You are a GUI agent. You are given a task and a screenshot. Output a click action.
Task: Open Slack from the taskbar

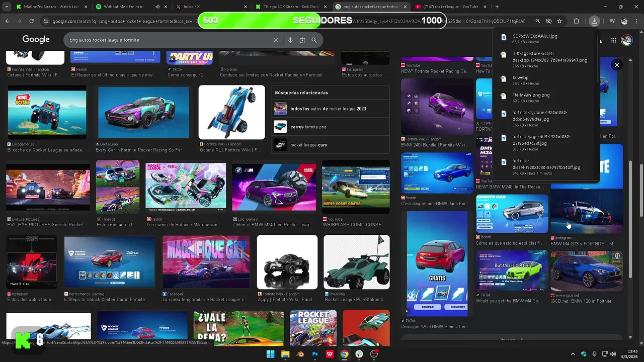coord(359,354)
